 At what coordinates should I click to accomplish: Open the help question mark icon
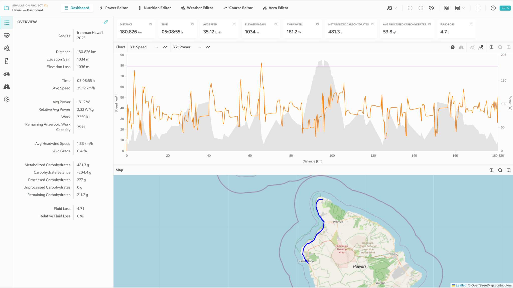coord(493,8)
